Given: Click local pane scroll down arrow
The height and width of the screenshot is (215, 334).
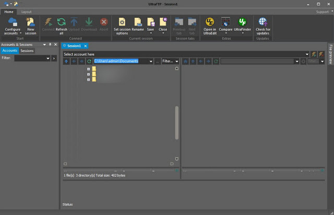Looking at the screenshot, I should [176, 159].
